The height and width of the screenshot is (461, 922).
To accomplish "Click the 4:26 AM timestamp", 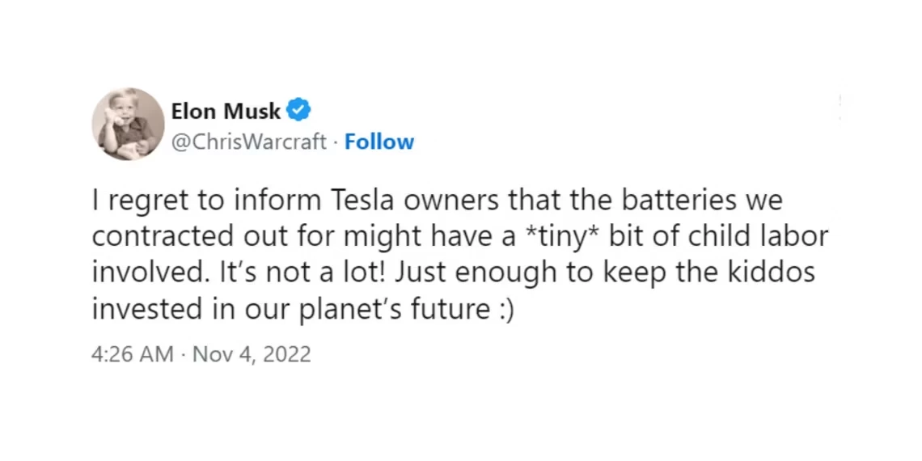I will 133,354.
